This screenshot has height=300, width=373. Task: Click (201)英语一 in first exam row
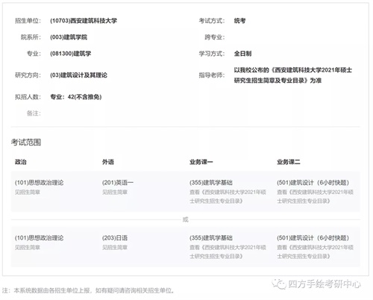118,183
